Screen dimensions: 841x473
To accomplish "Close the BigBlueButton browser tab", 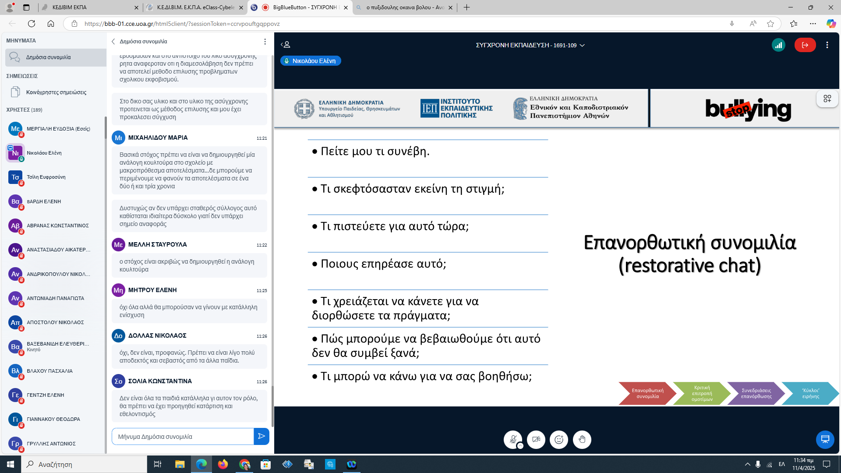I will pos(346,7).
